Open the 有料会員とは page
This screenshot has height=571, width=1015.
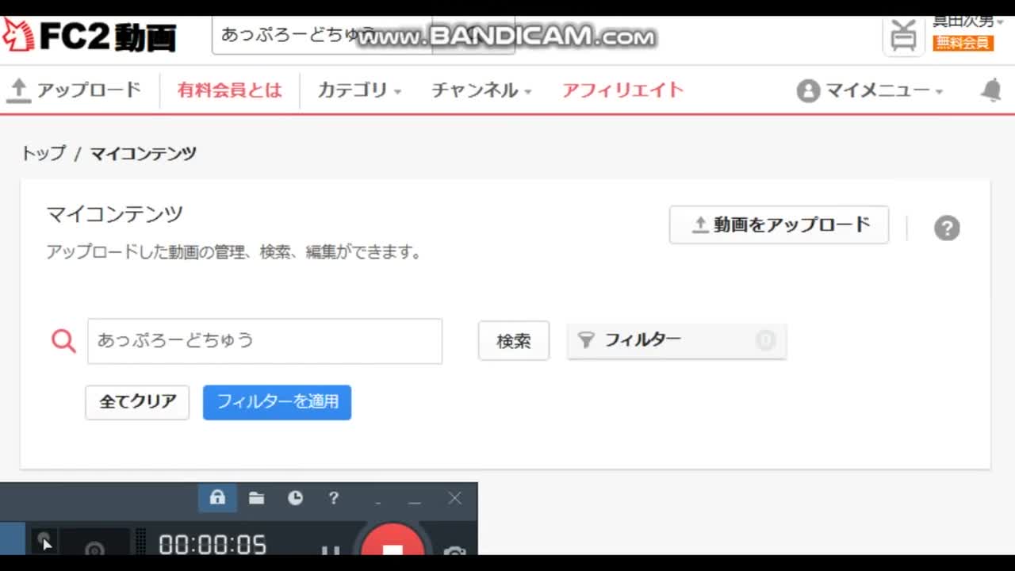(229, 90)
